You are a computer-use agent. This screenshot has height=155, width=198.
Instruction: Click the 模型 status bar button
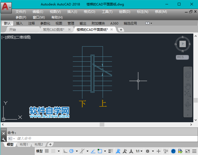point(39,151)
